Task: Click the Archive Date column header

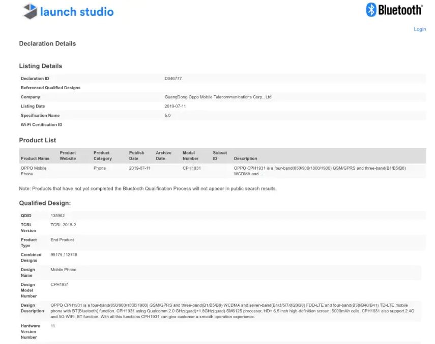Action: tap(163, 155)
